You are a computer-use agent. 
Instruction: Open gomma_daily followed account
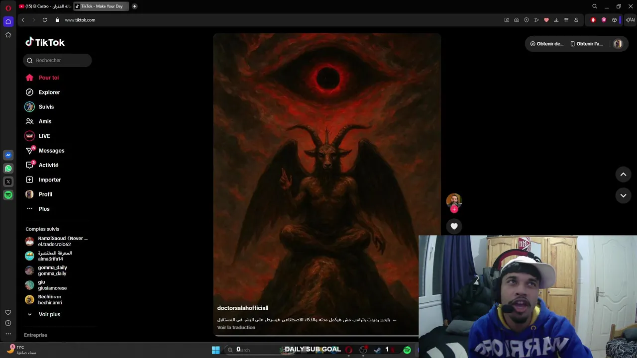point(46,270)
